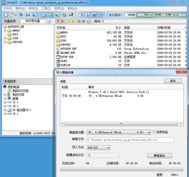The height and width of the screenshot is (177, 189).
Task: Click the README.HTM Chrome file entry
Action: coord(68,53)
